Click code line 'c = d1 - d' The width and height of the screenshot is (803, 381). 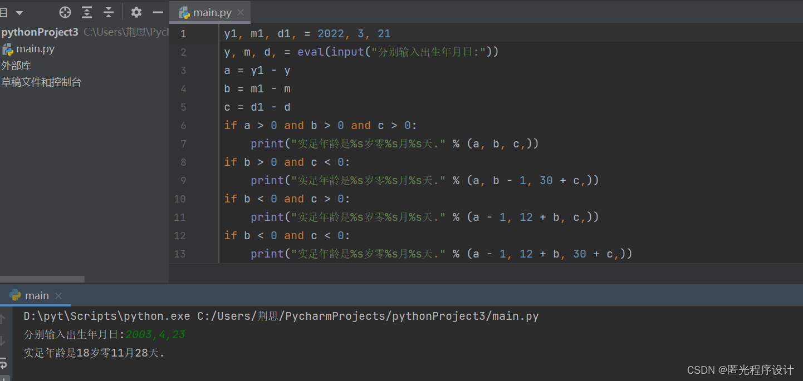[257, 107]
